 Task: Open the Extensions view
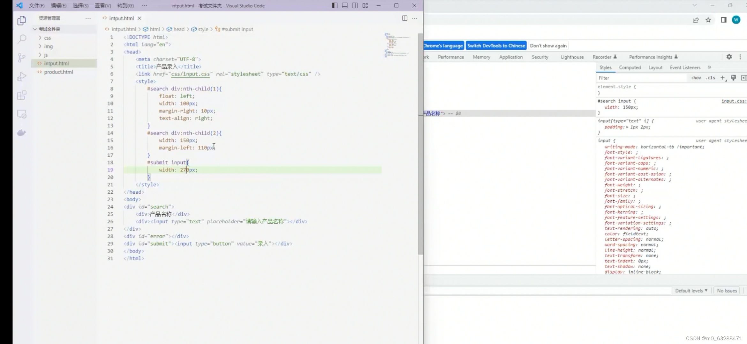click(x=21, y=95)
